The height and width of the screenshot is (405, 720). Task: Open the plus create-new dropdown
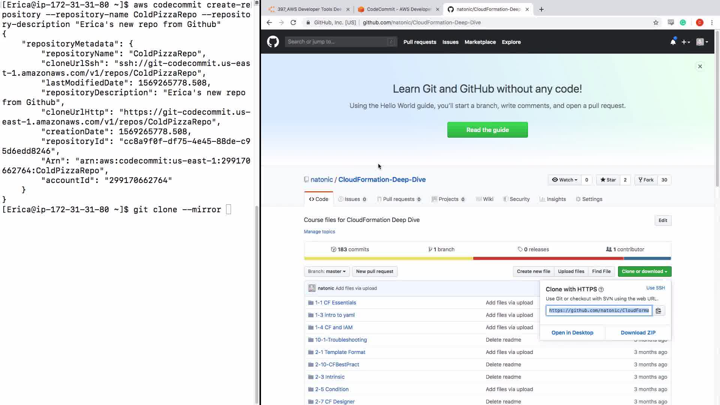click(685, 42)
